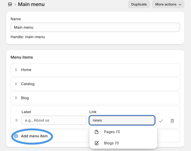Grab the drag handle for Home
The width and height of the screenshot is (191, 151).
(16, 70)
